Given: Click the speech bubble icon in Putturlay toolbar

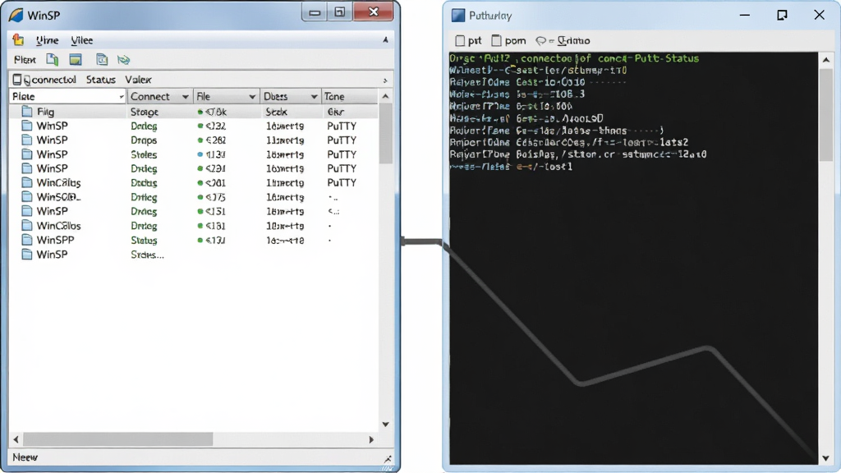Looking at the screenshot, I should pos(540,41).
